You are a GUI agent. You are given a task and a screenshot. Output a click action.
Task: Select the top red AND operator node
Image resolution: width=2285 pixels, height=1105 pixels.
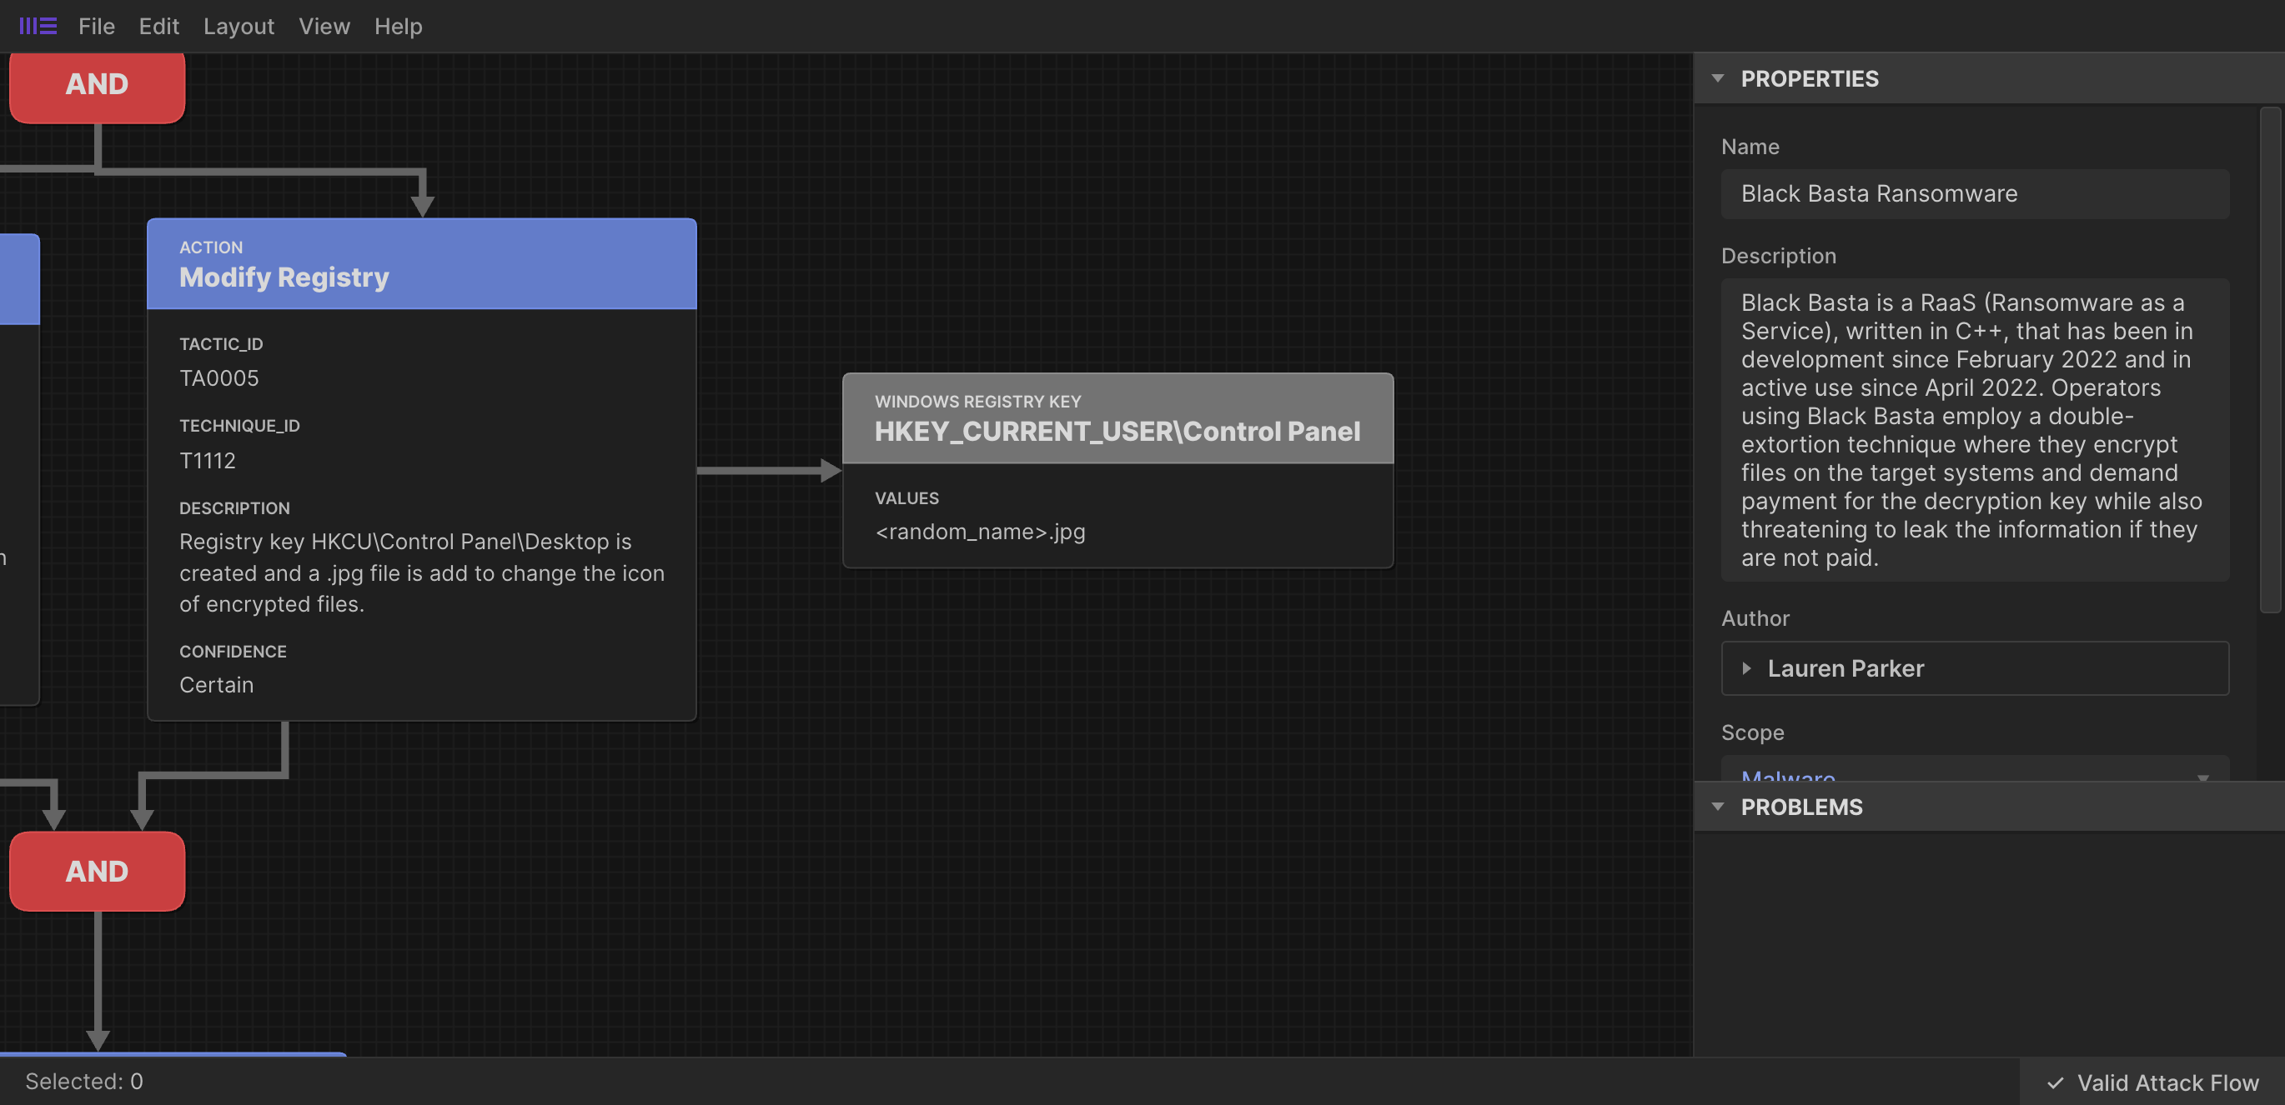click(97, 85)
